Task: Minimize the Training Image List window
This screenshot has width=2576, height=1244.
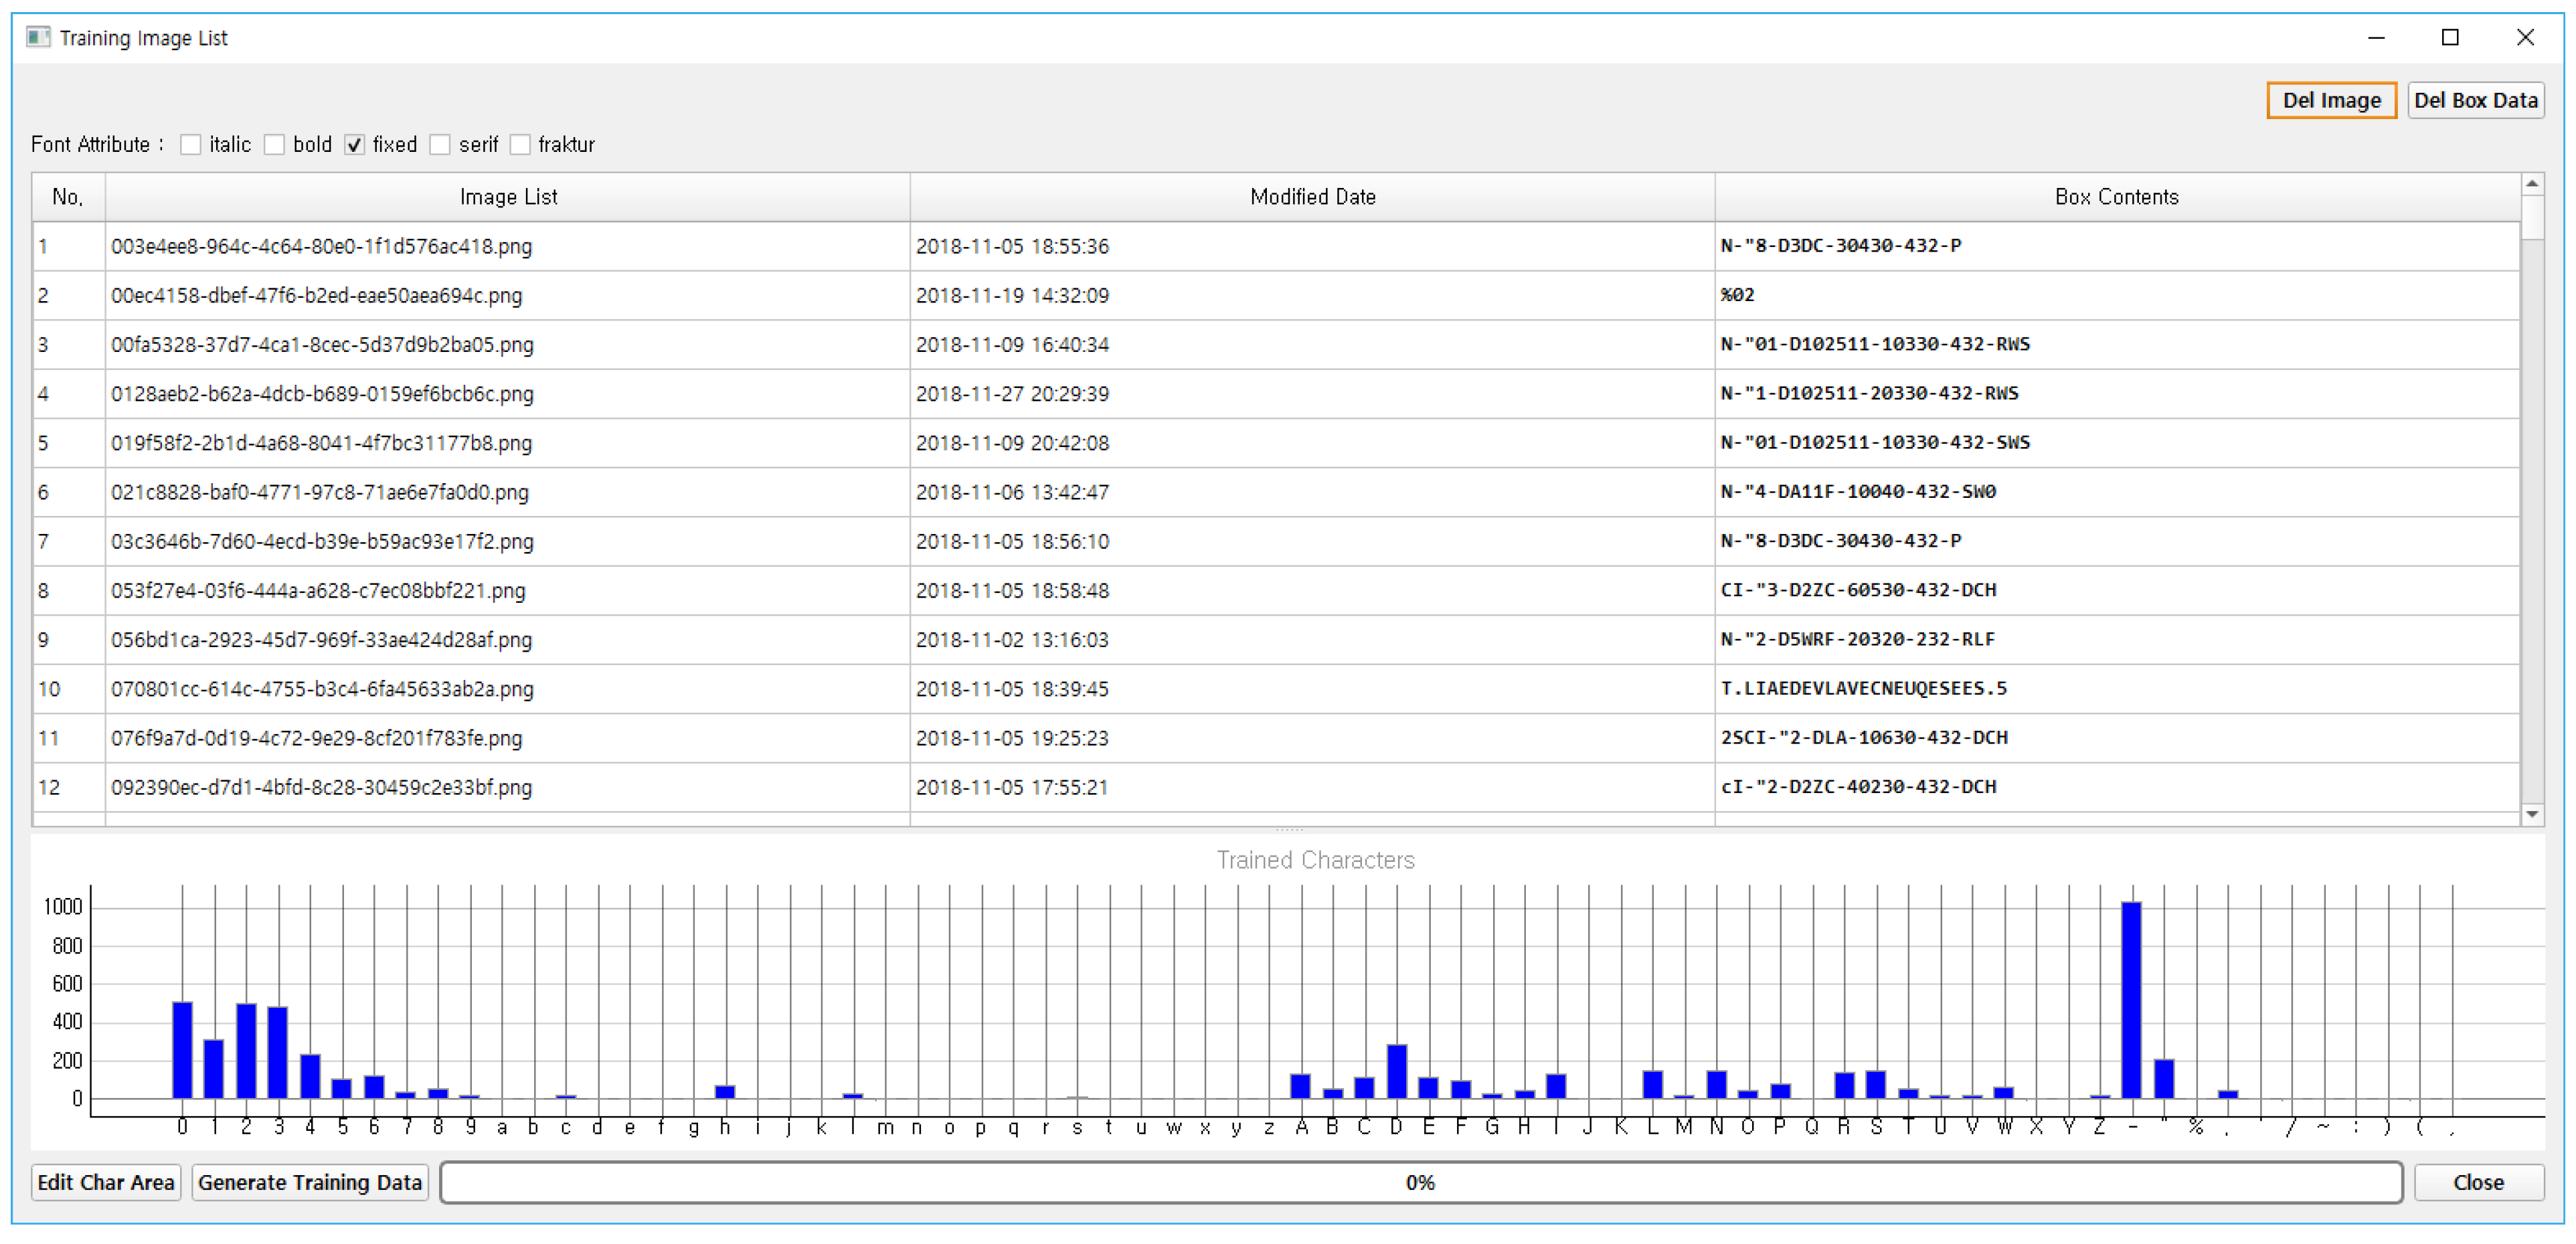Action: 2376,38
